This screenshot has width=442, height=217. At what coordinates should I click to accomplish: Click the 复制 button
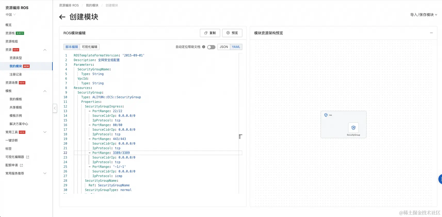[210, 33]
